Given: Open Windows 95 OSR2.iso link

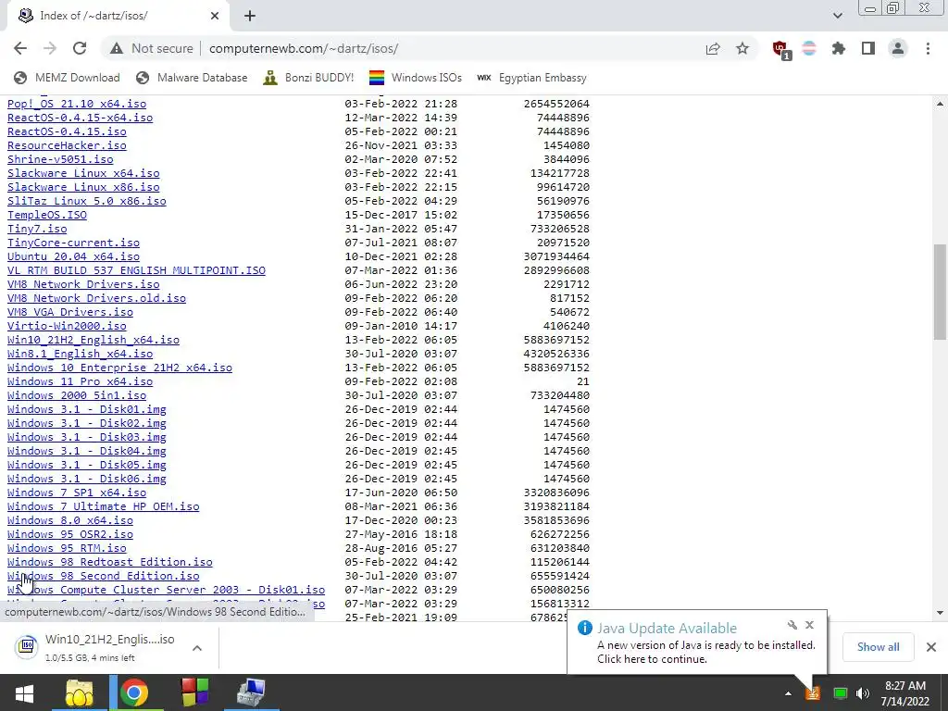Looking at the screenshot, I should point(70,534).
